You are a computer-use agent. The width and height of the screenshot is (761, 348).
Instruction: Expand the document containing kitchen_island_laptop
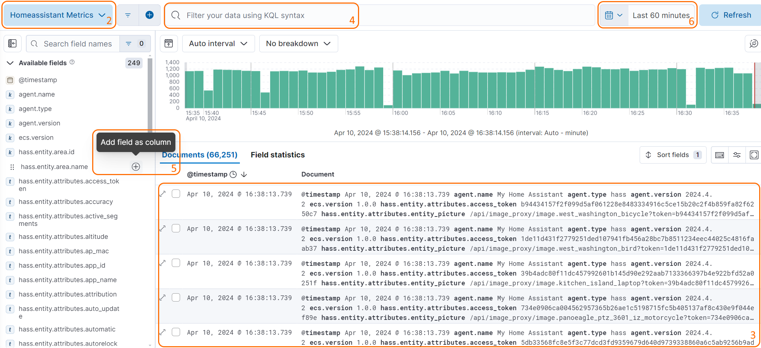[163, 263]
